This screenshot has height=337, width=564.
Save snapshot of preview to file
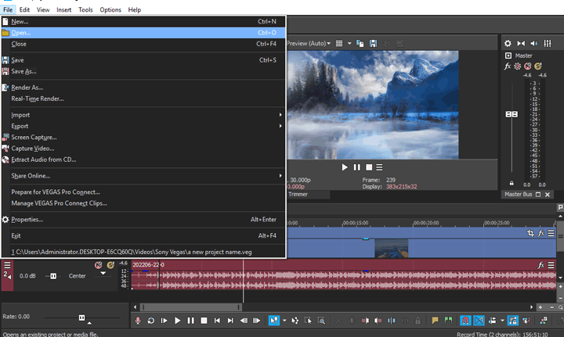pos(374,43)
